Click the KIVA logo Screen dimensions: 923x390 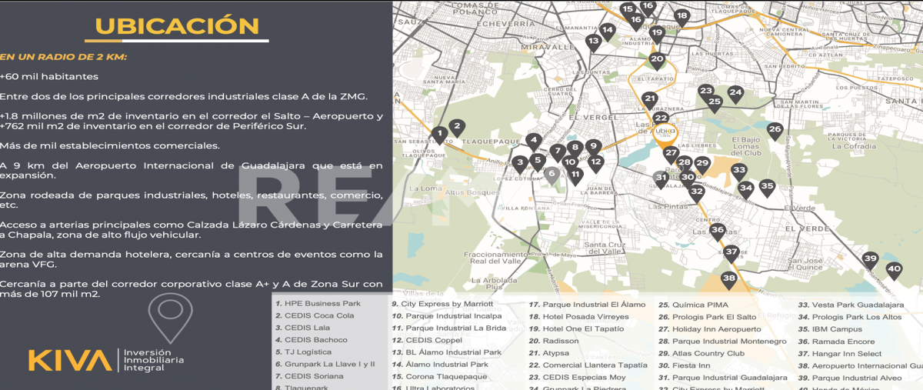(x=70, y=359)
